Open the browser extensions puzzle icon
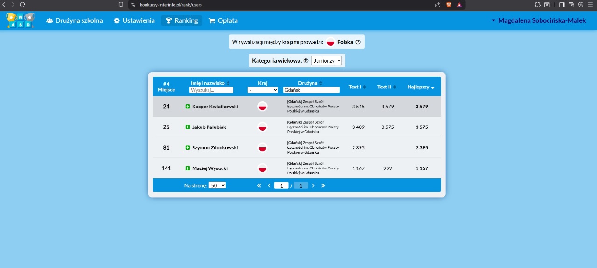The height and width of the screenshot is (268, 597). click(x=538, y=5)
